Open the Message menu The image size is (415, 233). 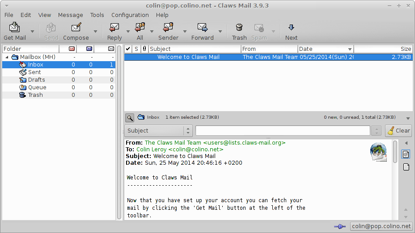[70, 15]
